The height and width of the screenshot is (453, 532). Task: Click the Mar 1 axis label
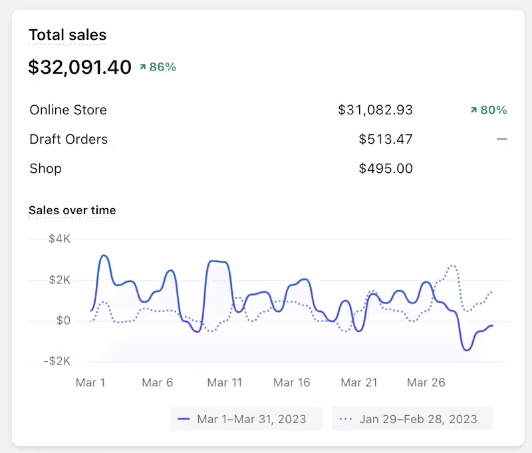click(90, 382)
